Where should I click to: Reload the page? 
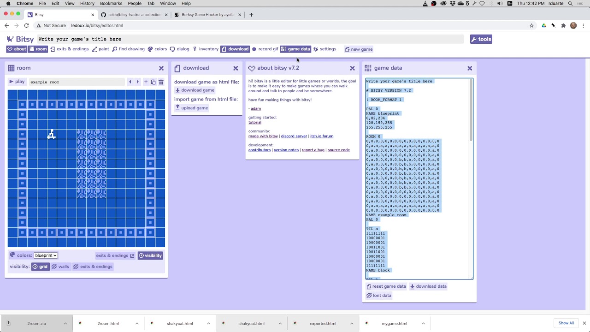coord(26,26)
